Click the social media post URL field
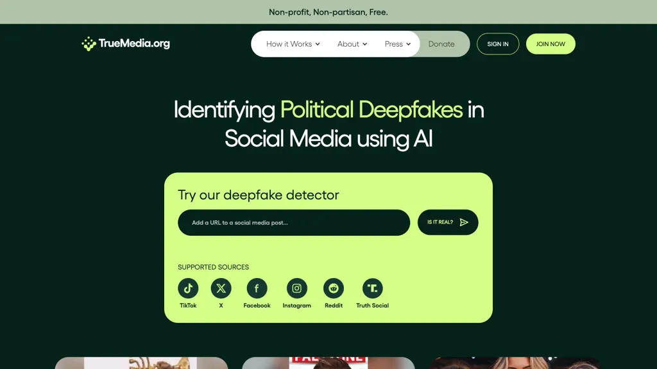Screen dimensions: 657x369 [294, 222]
